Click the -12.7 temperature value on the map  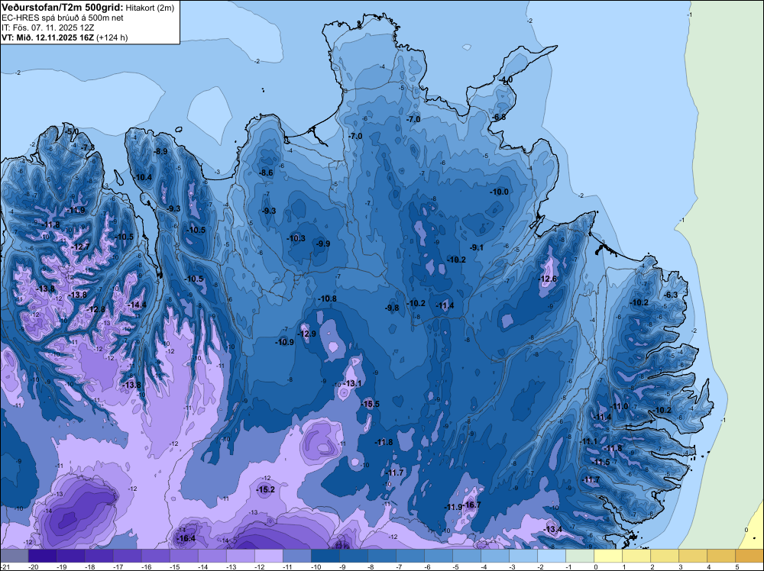81,247
